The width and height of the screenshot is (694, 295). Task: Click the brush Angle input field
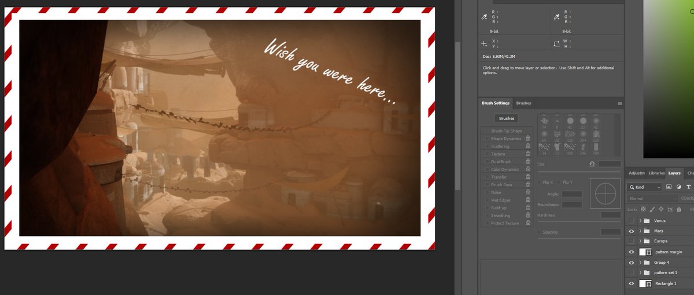point(572,194)
